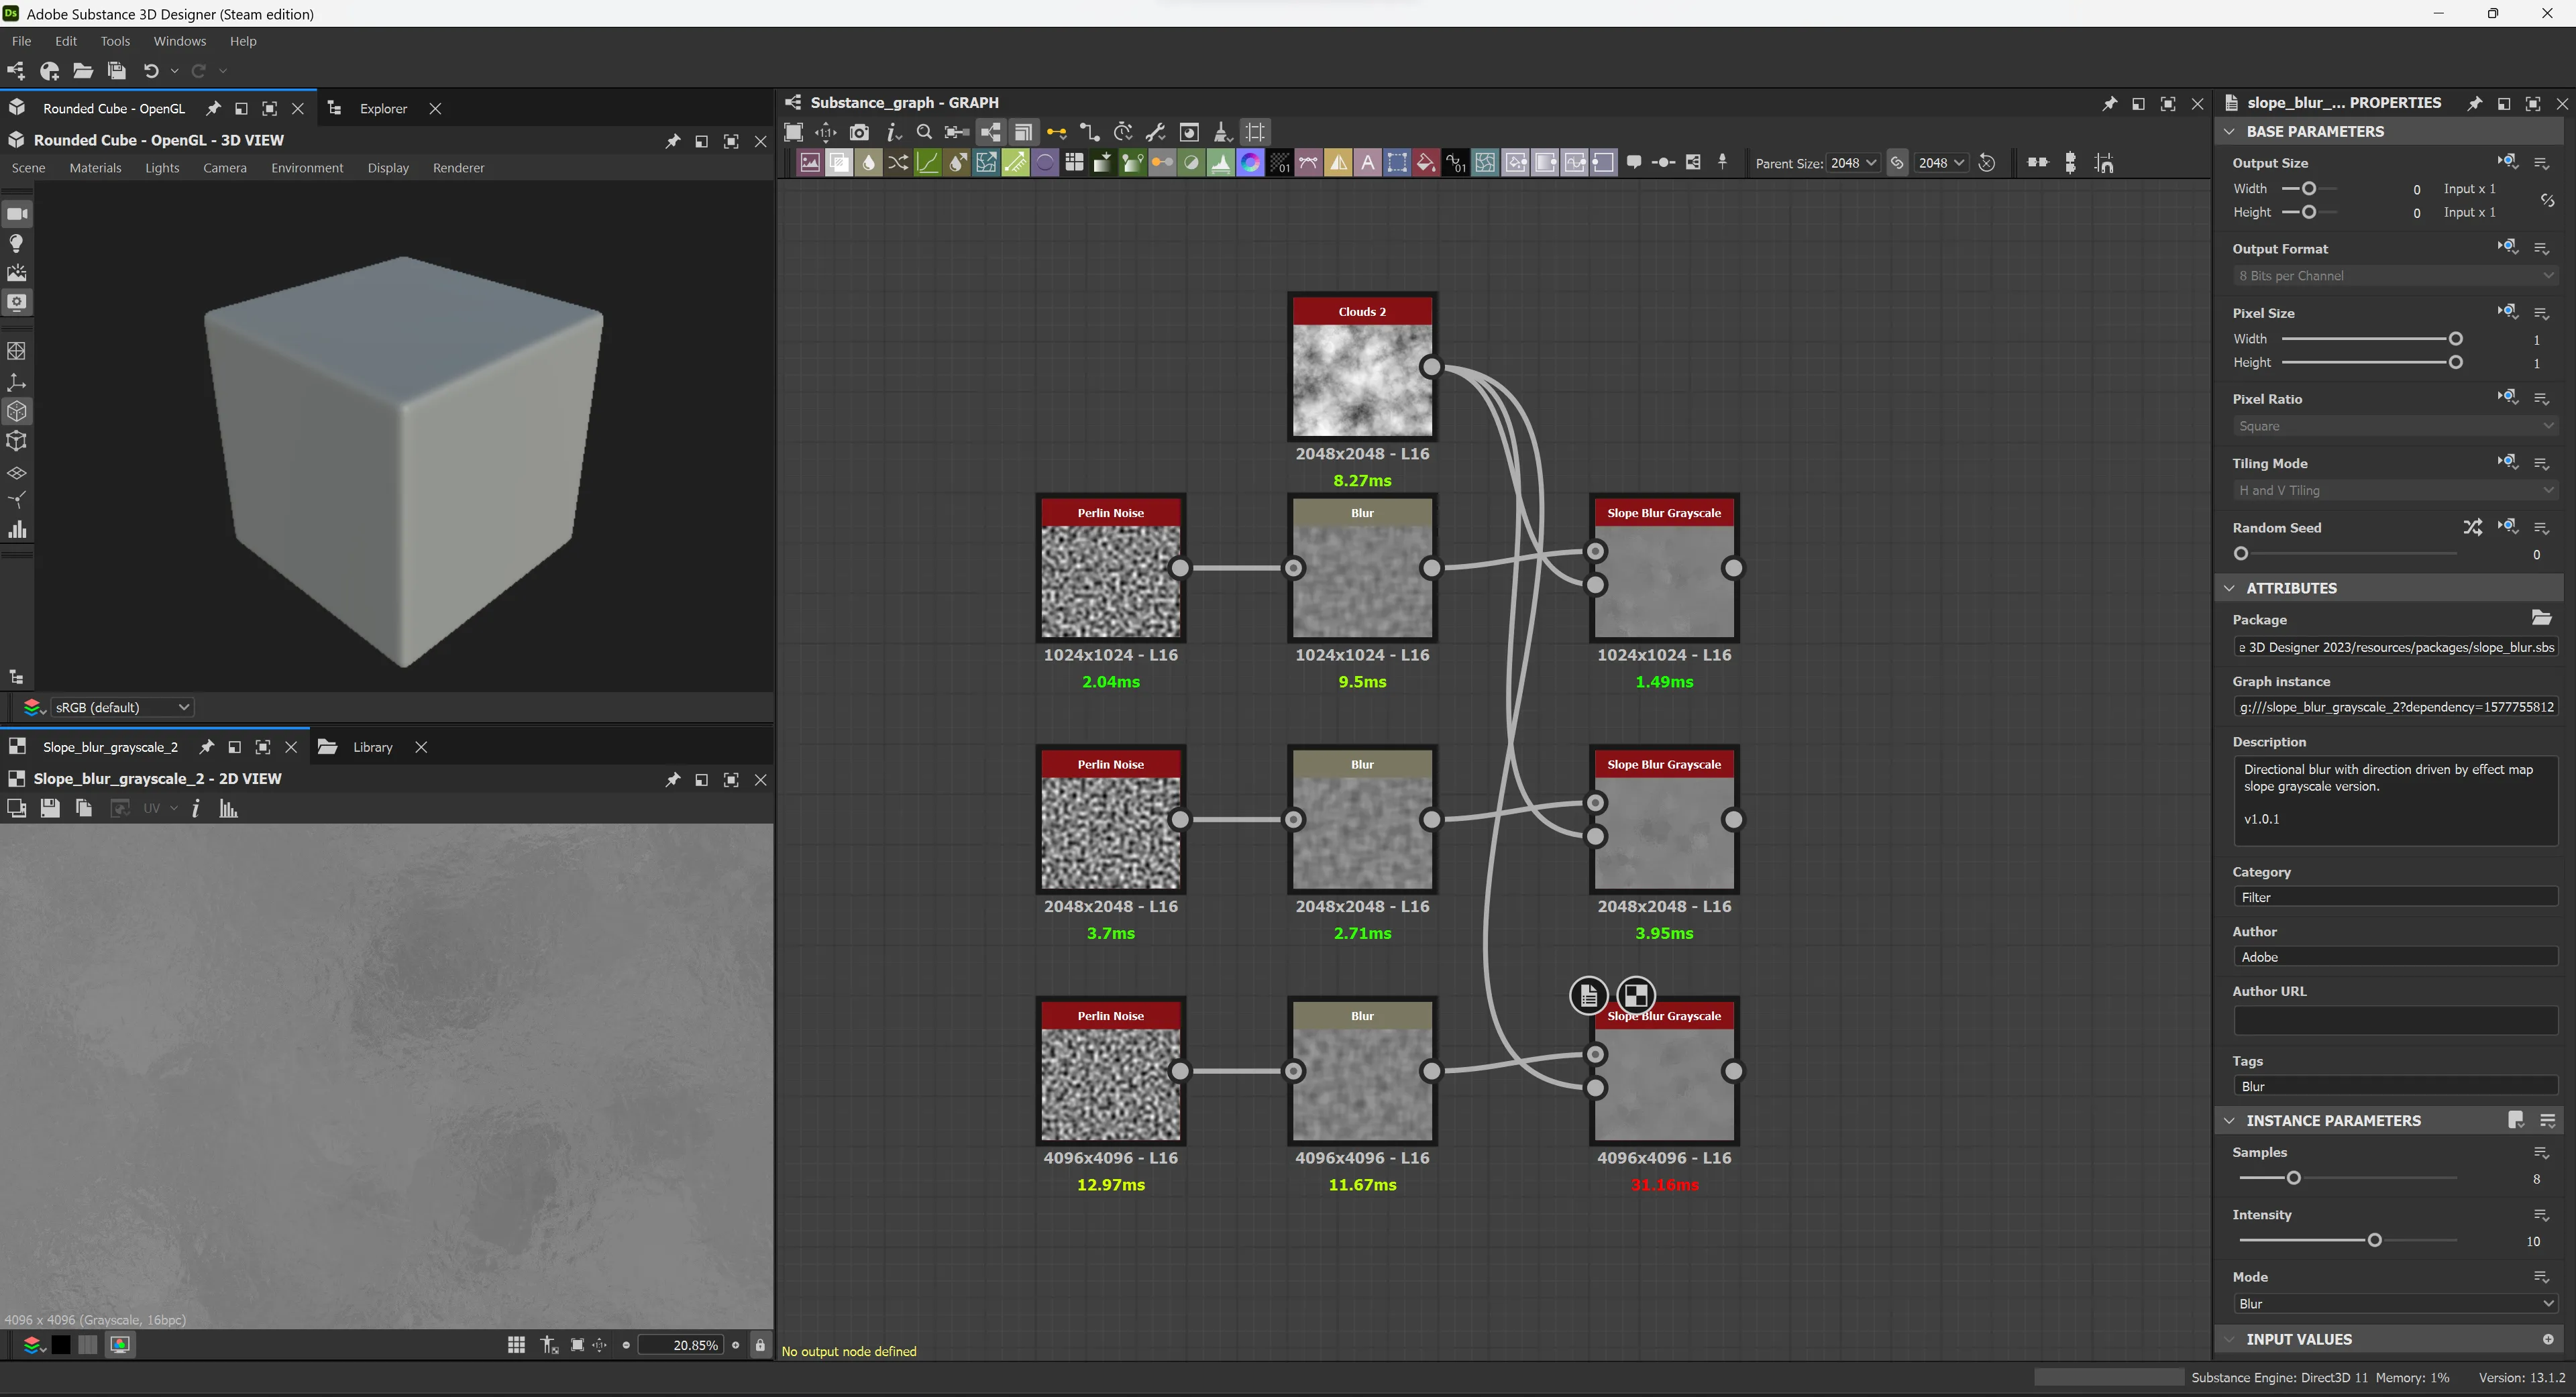Open package folder icon under Attributes
The image size is (2576, 1397).
pos(2541,618)
